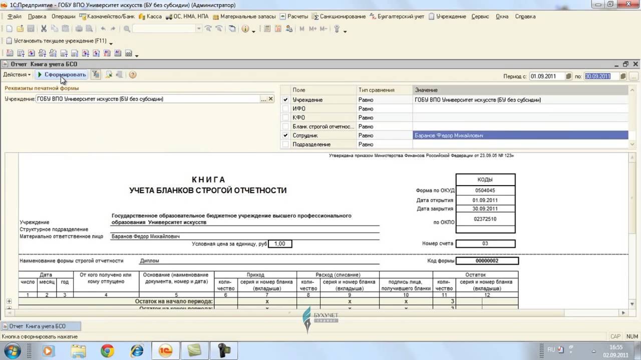
Task: Expand the wrench tools dropdown arrow
Action: (x=345, y=30)
